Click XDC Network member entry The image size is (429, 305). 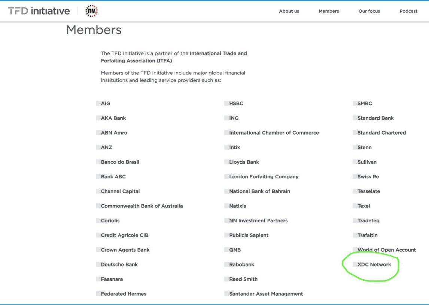[x=374, y=265]
